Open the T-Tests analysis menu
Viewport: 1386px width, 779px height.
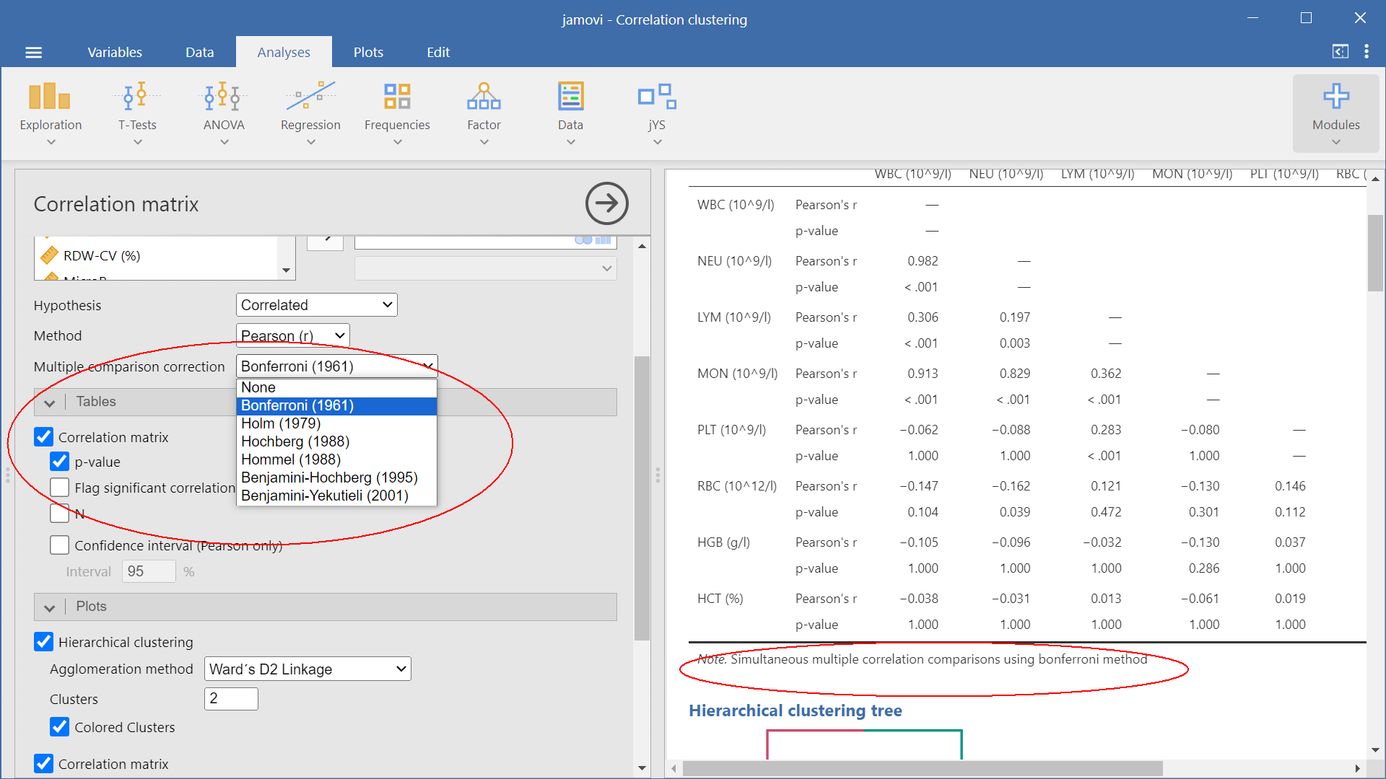[x=137, y=113]
